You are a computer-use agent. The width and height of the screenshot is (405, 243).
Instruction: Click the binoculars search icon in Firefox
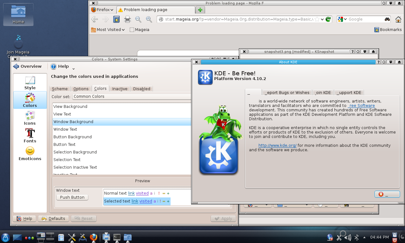pyautogui.click(x=387, y=19)
